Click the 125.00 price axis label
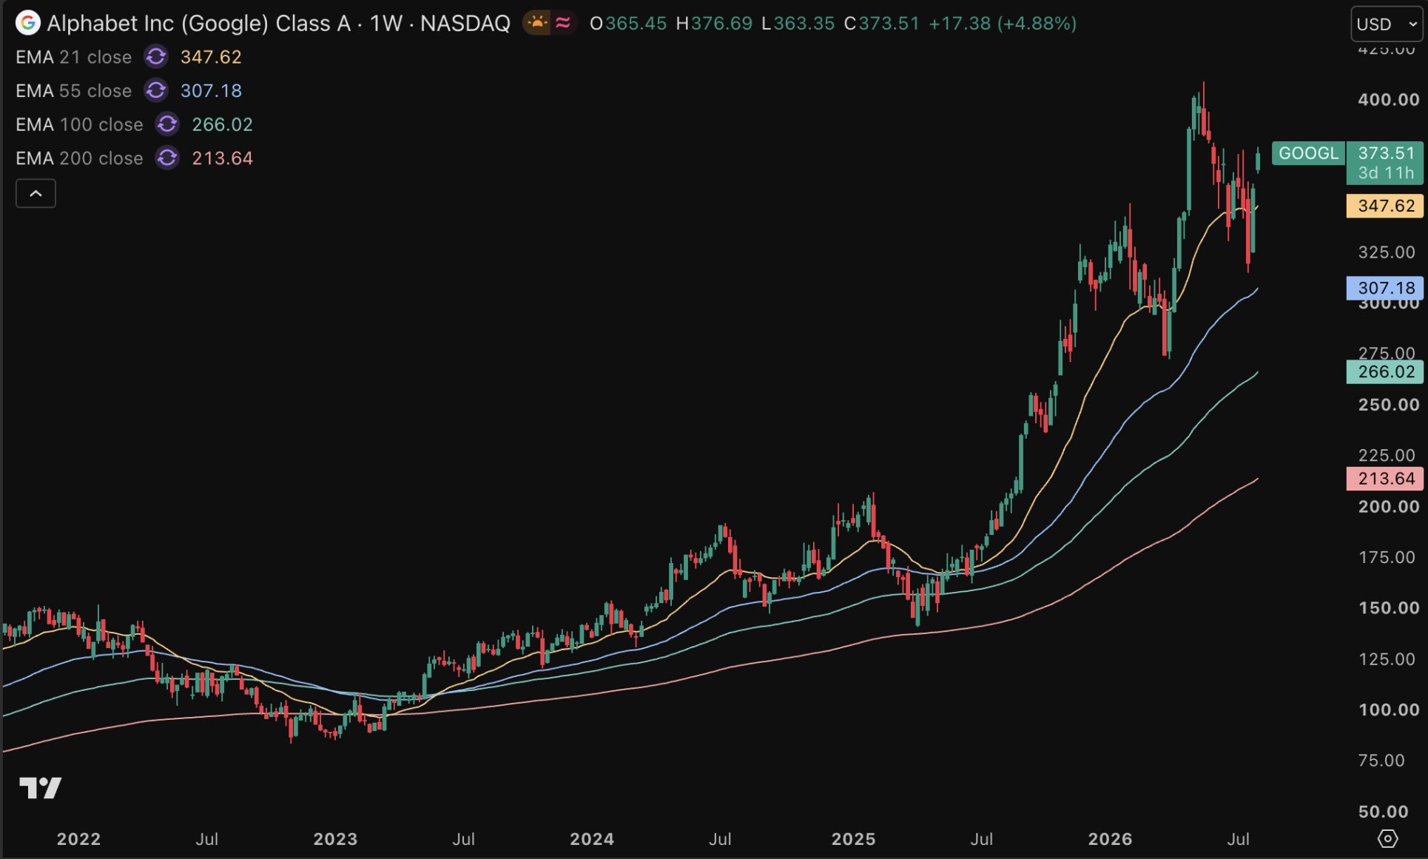Screen dimensions: 1428x859 point(1387,659)
